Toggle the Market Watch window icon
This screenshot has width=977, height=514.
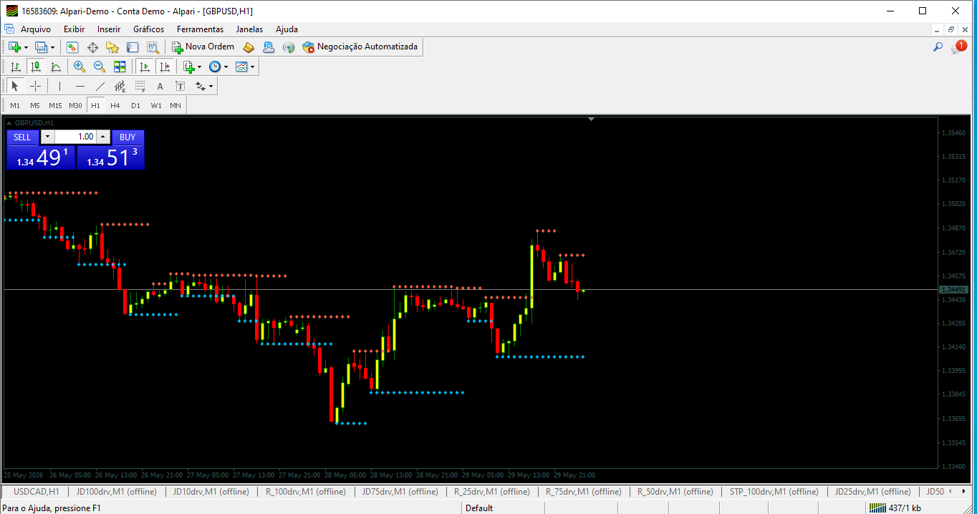[x=72, y=47]
